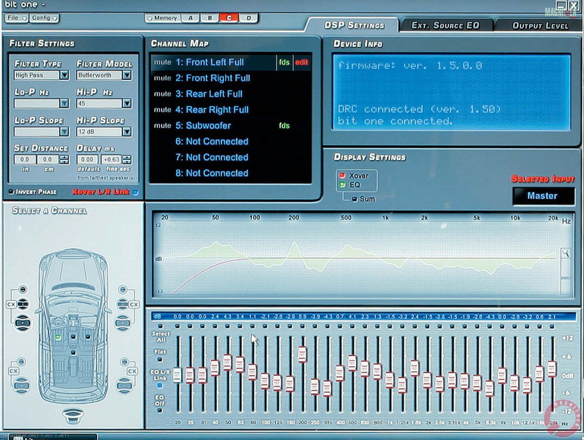
Task: Tick the 20 Hz band select checkbox
Action: (x=178, y=326)
